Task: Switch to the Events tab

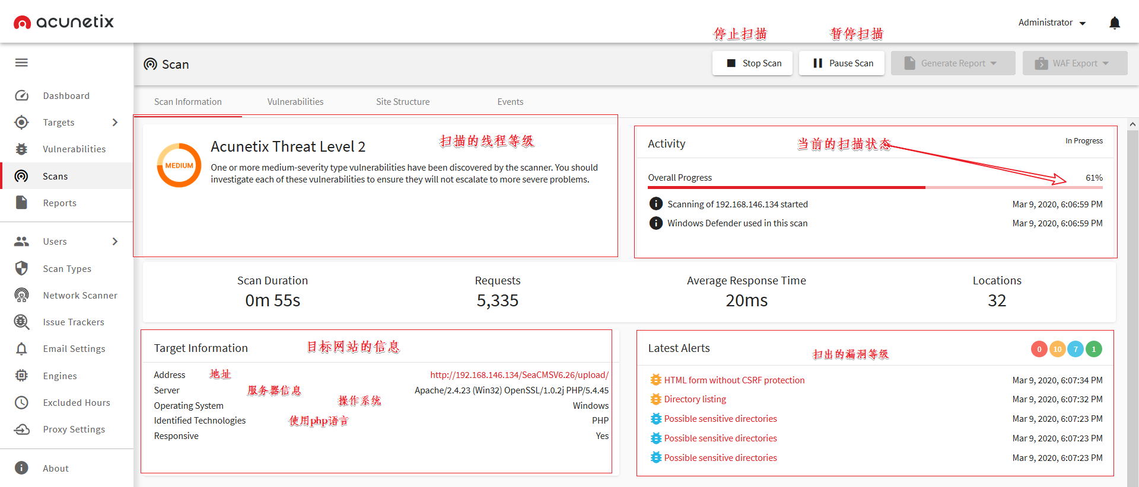Action: (510, 101)
